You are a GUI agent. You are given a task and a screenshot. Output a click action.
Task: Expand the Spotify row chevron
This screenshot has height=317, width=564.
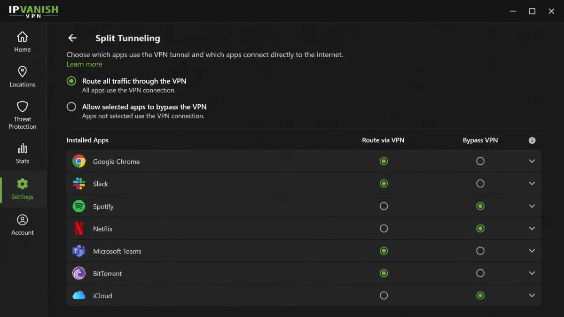[532, 206]
